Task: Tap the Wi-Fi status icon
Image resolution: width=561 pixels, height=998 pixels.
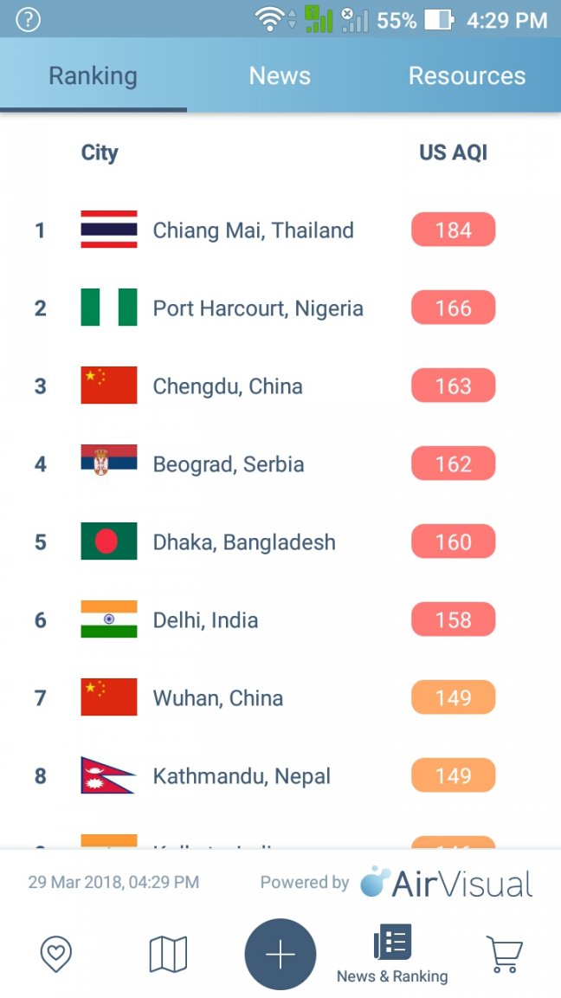Action: click(x=270, y=20)
